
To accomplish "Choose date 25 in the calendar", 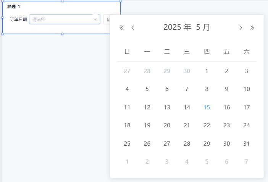I will point(127,144).
